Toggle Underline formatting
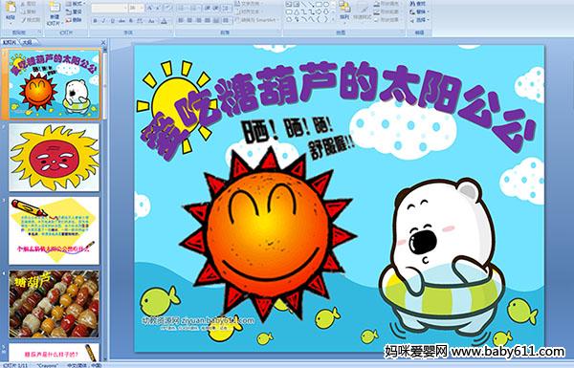This screenshot has width=574, height=368. coord(112,21)
